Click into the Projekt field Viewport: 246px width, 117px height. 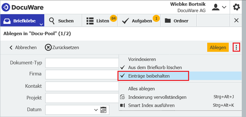point(82,98)
